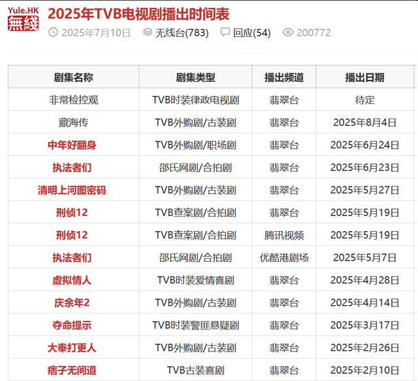Click the post date 2025年7月10日
Screen dimensions: 418x381
[96, 33]
